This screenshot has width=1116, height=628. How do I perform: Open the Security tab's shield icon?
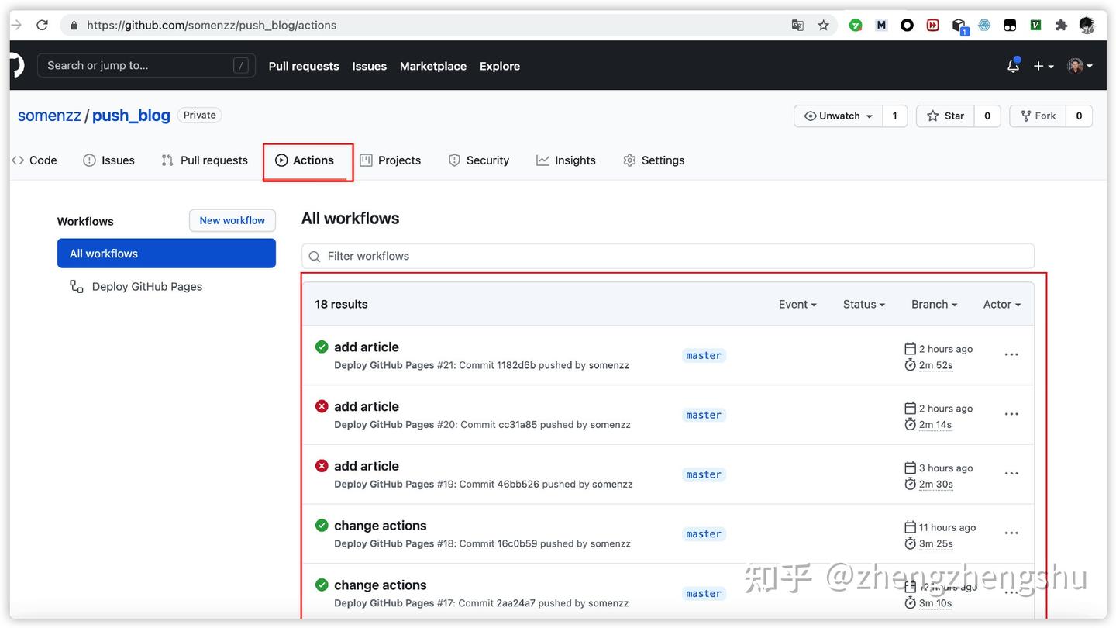453,160
